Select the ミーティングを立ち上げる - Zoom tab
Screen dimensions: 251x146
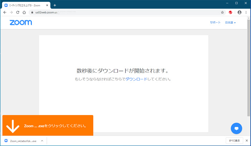27,5
